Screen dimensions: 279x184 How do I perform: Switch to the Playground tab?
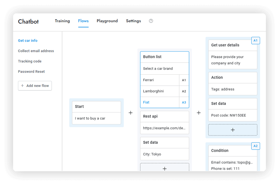(x=107, y=21)
